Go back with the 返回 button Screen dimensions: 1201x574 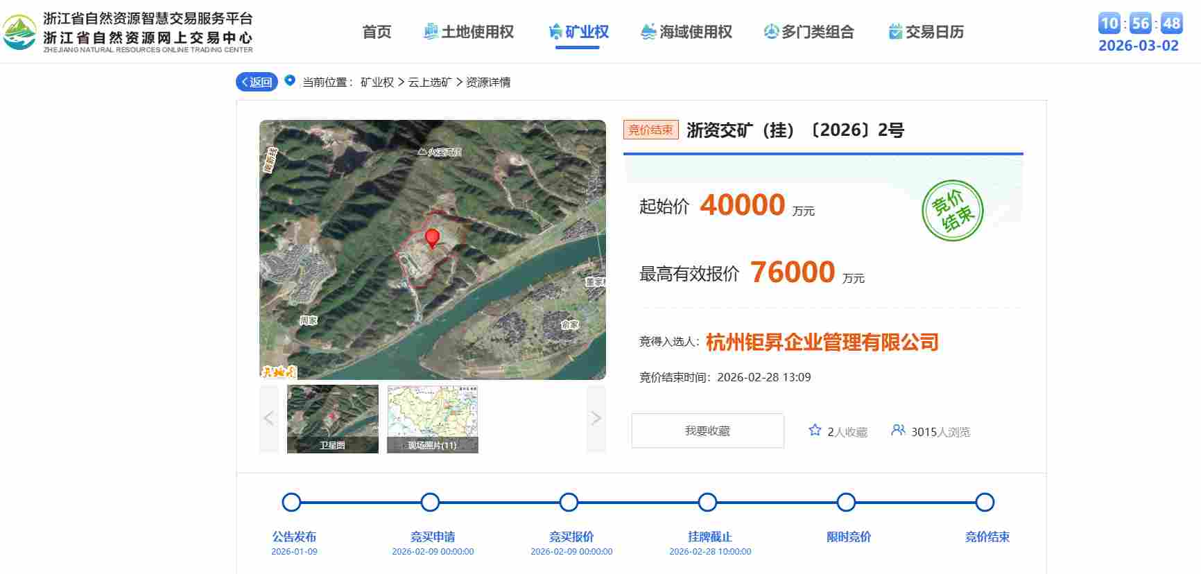tap(257, 82)
